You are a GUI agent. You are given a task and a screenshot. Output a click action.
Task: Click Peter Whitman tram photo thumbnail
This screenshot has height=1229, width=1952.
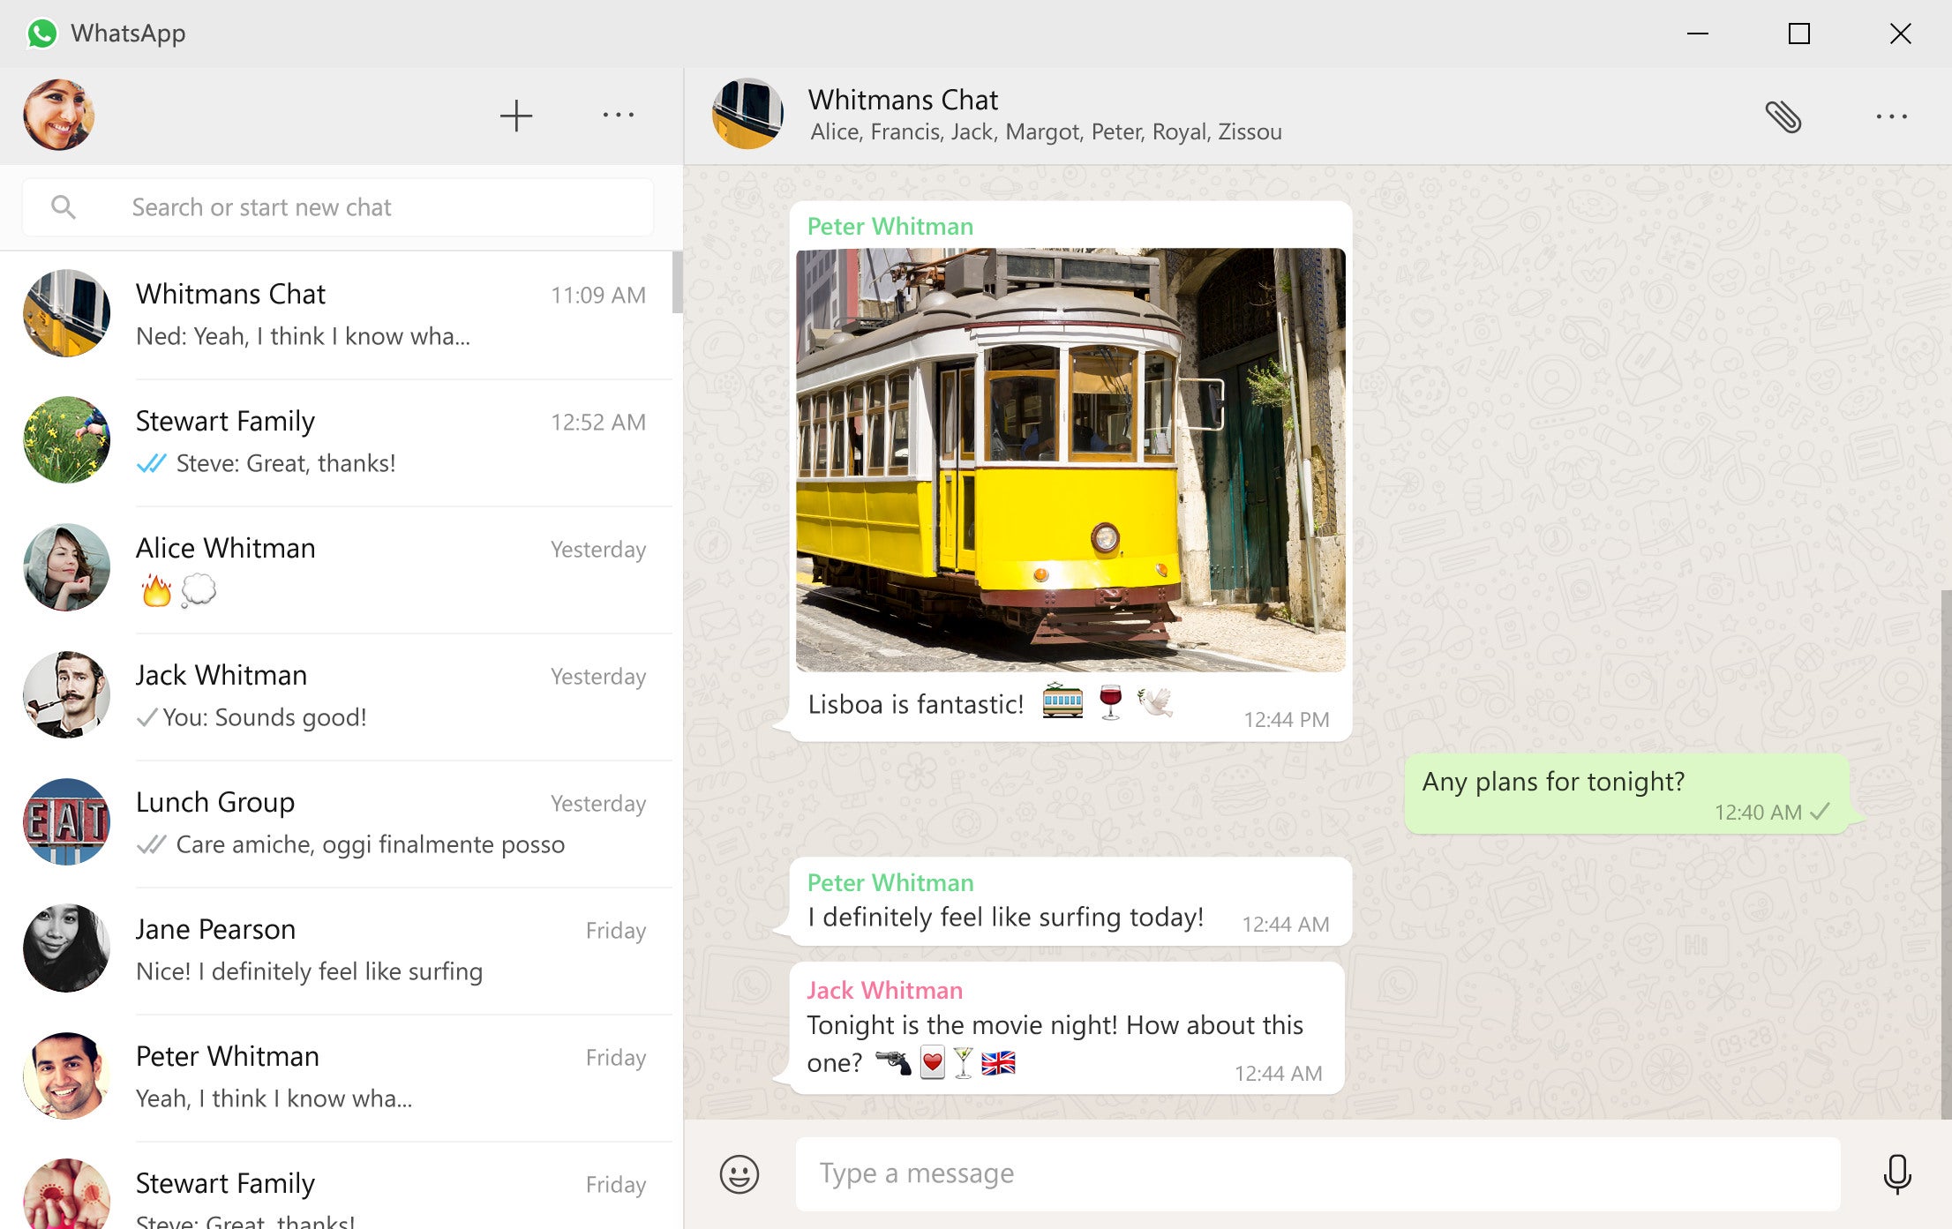click(x=1070, y=459)
